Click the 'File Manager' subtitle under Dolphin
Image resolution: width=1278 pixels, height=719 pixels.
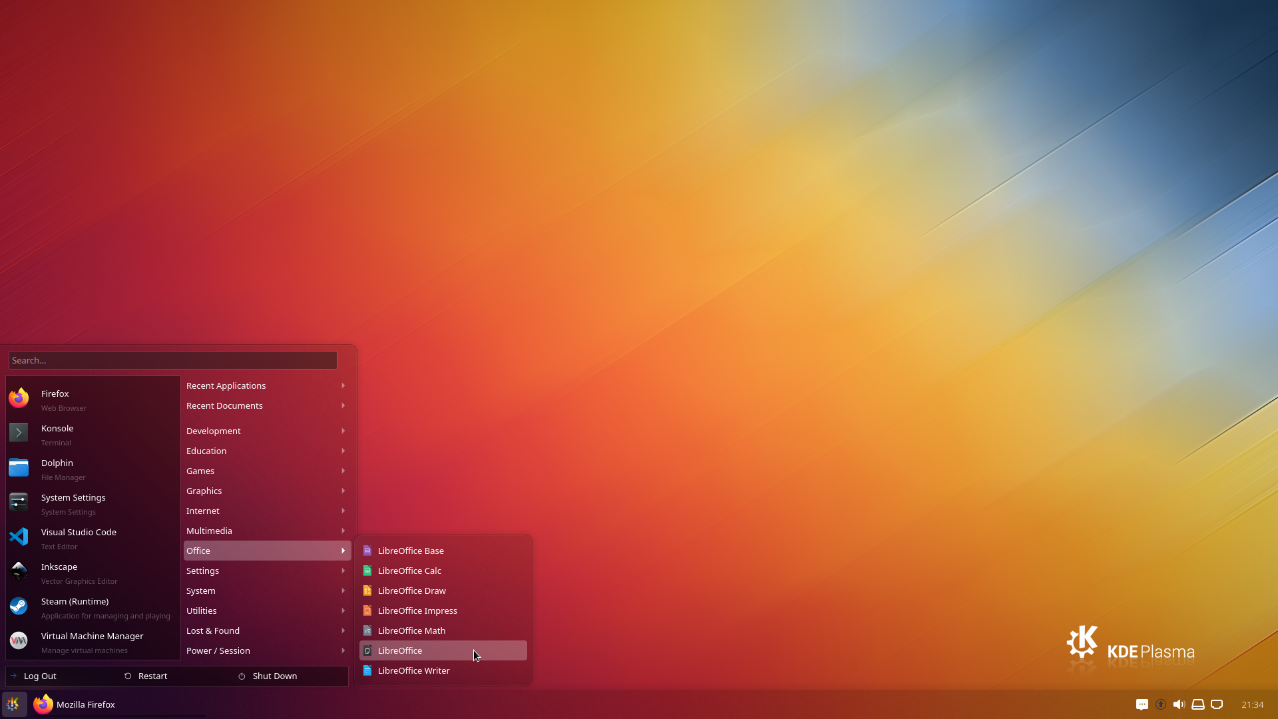[x=63, y=477]
